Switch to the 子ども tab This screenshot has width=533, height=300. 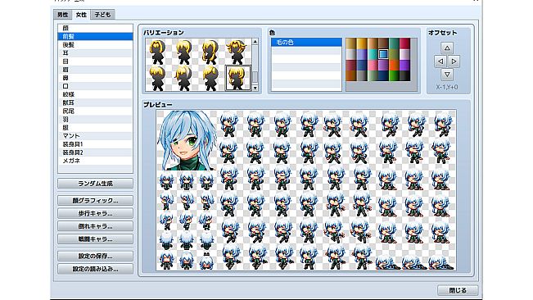click(102, 15)
